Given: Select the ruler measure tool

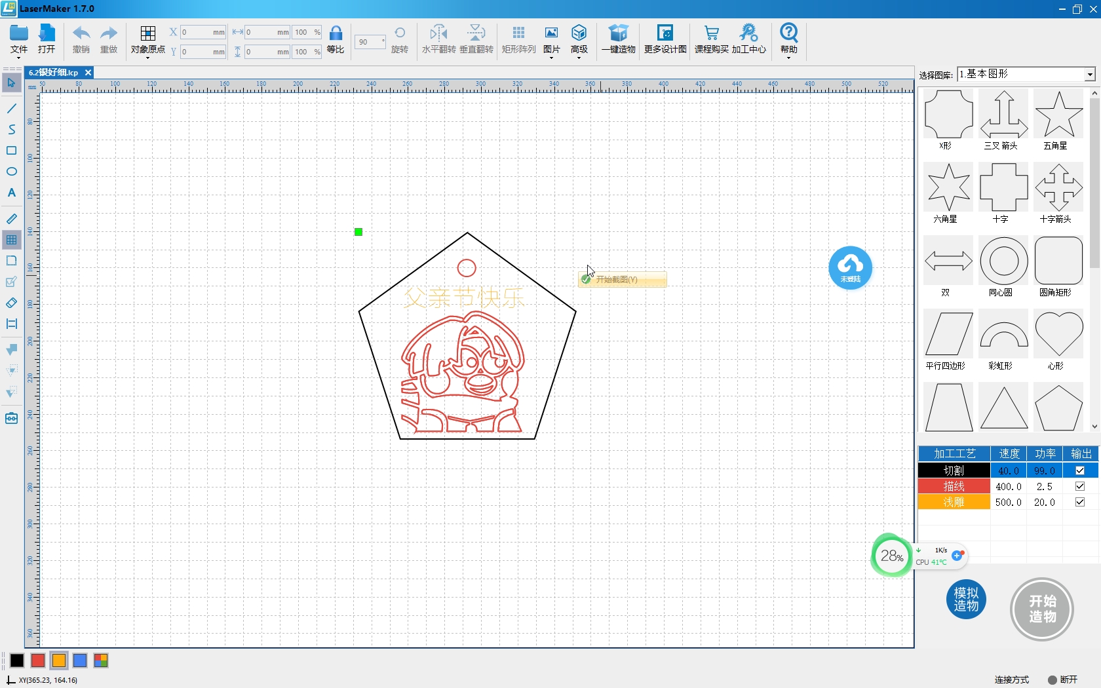Looking at the screenshot, I should point(11,219).
